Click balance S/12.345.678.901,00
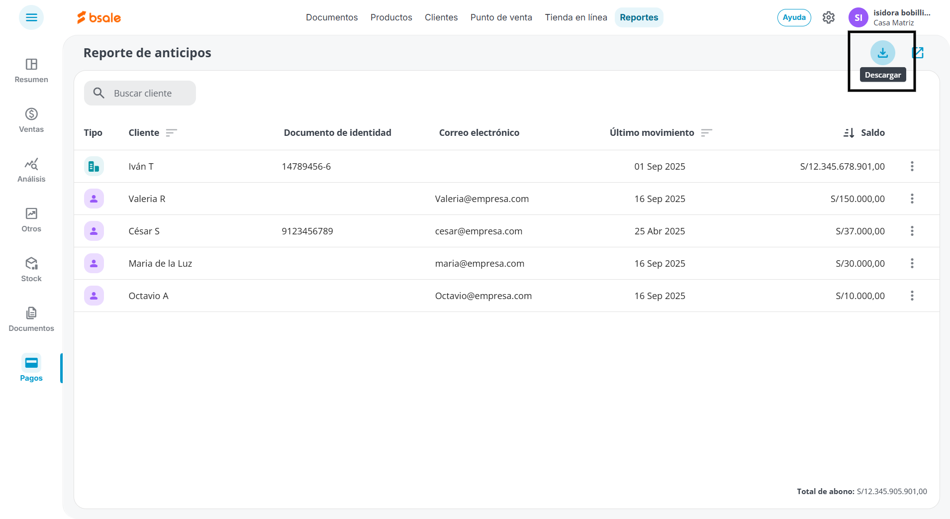 tap(843, 166)
